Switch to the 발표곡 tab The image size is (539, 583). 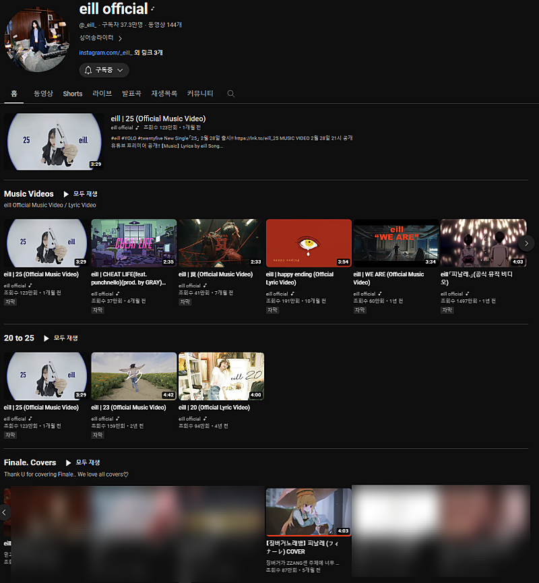(x=131, y=94)
